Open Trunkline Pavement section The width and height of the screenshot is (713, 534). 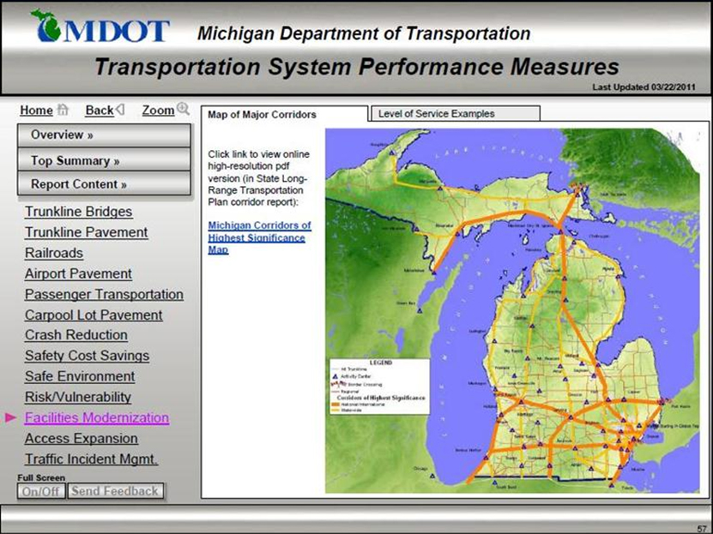pyautogui.click(x=87, y=232)
